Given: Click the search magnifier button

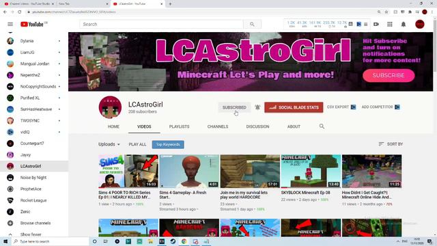Looking at the screenshot, I should (252, 25).
